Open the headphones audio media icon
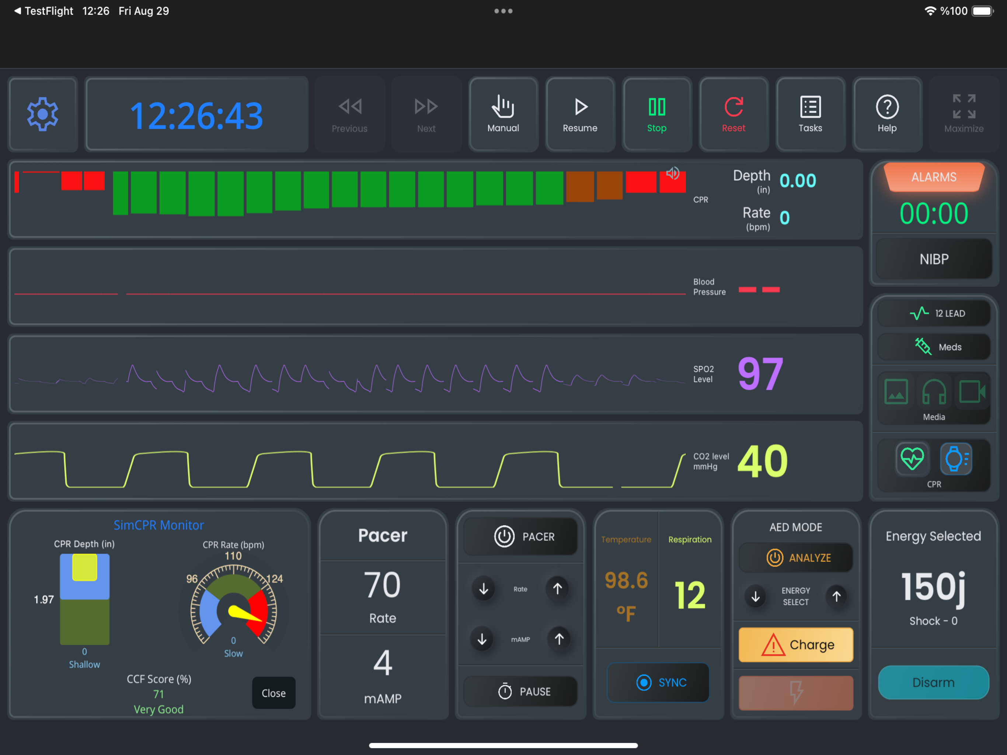Viewport: 1007px width, 755px height. pos(934,392)
